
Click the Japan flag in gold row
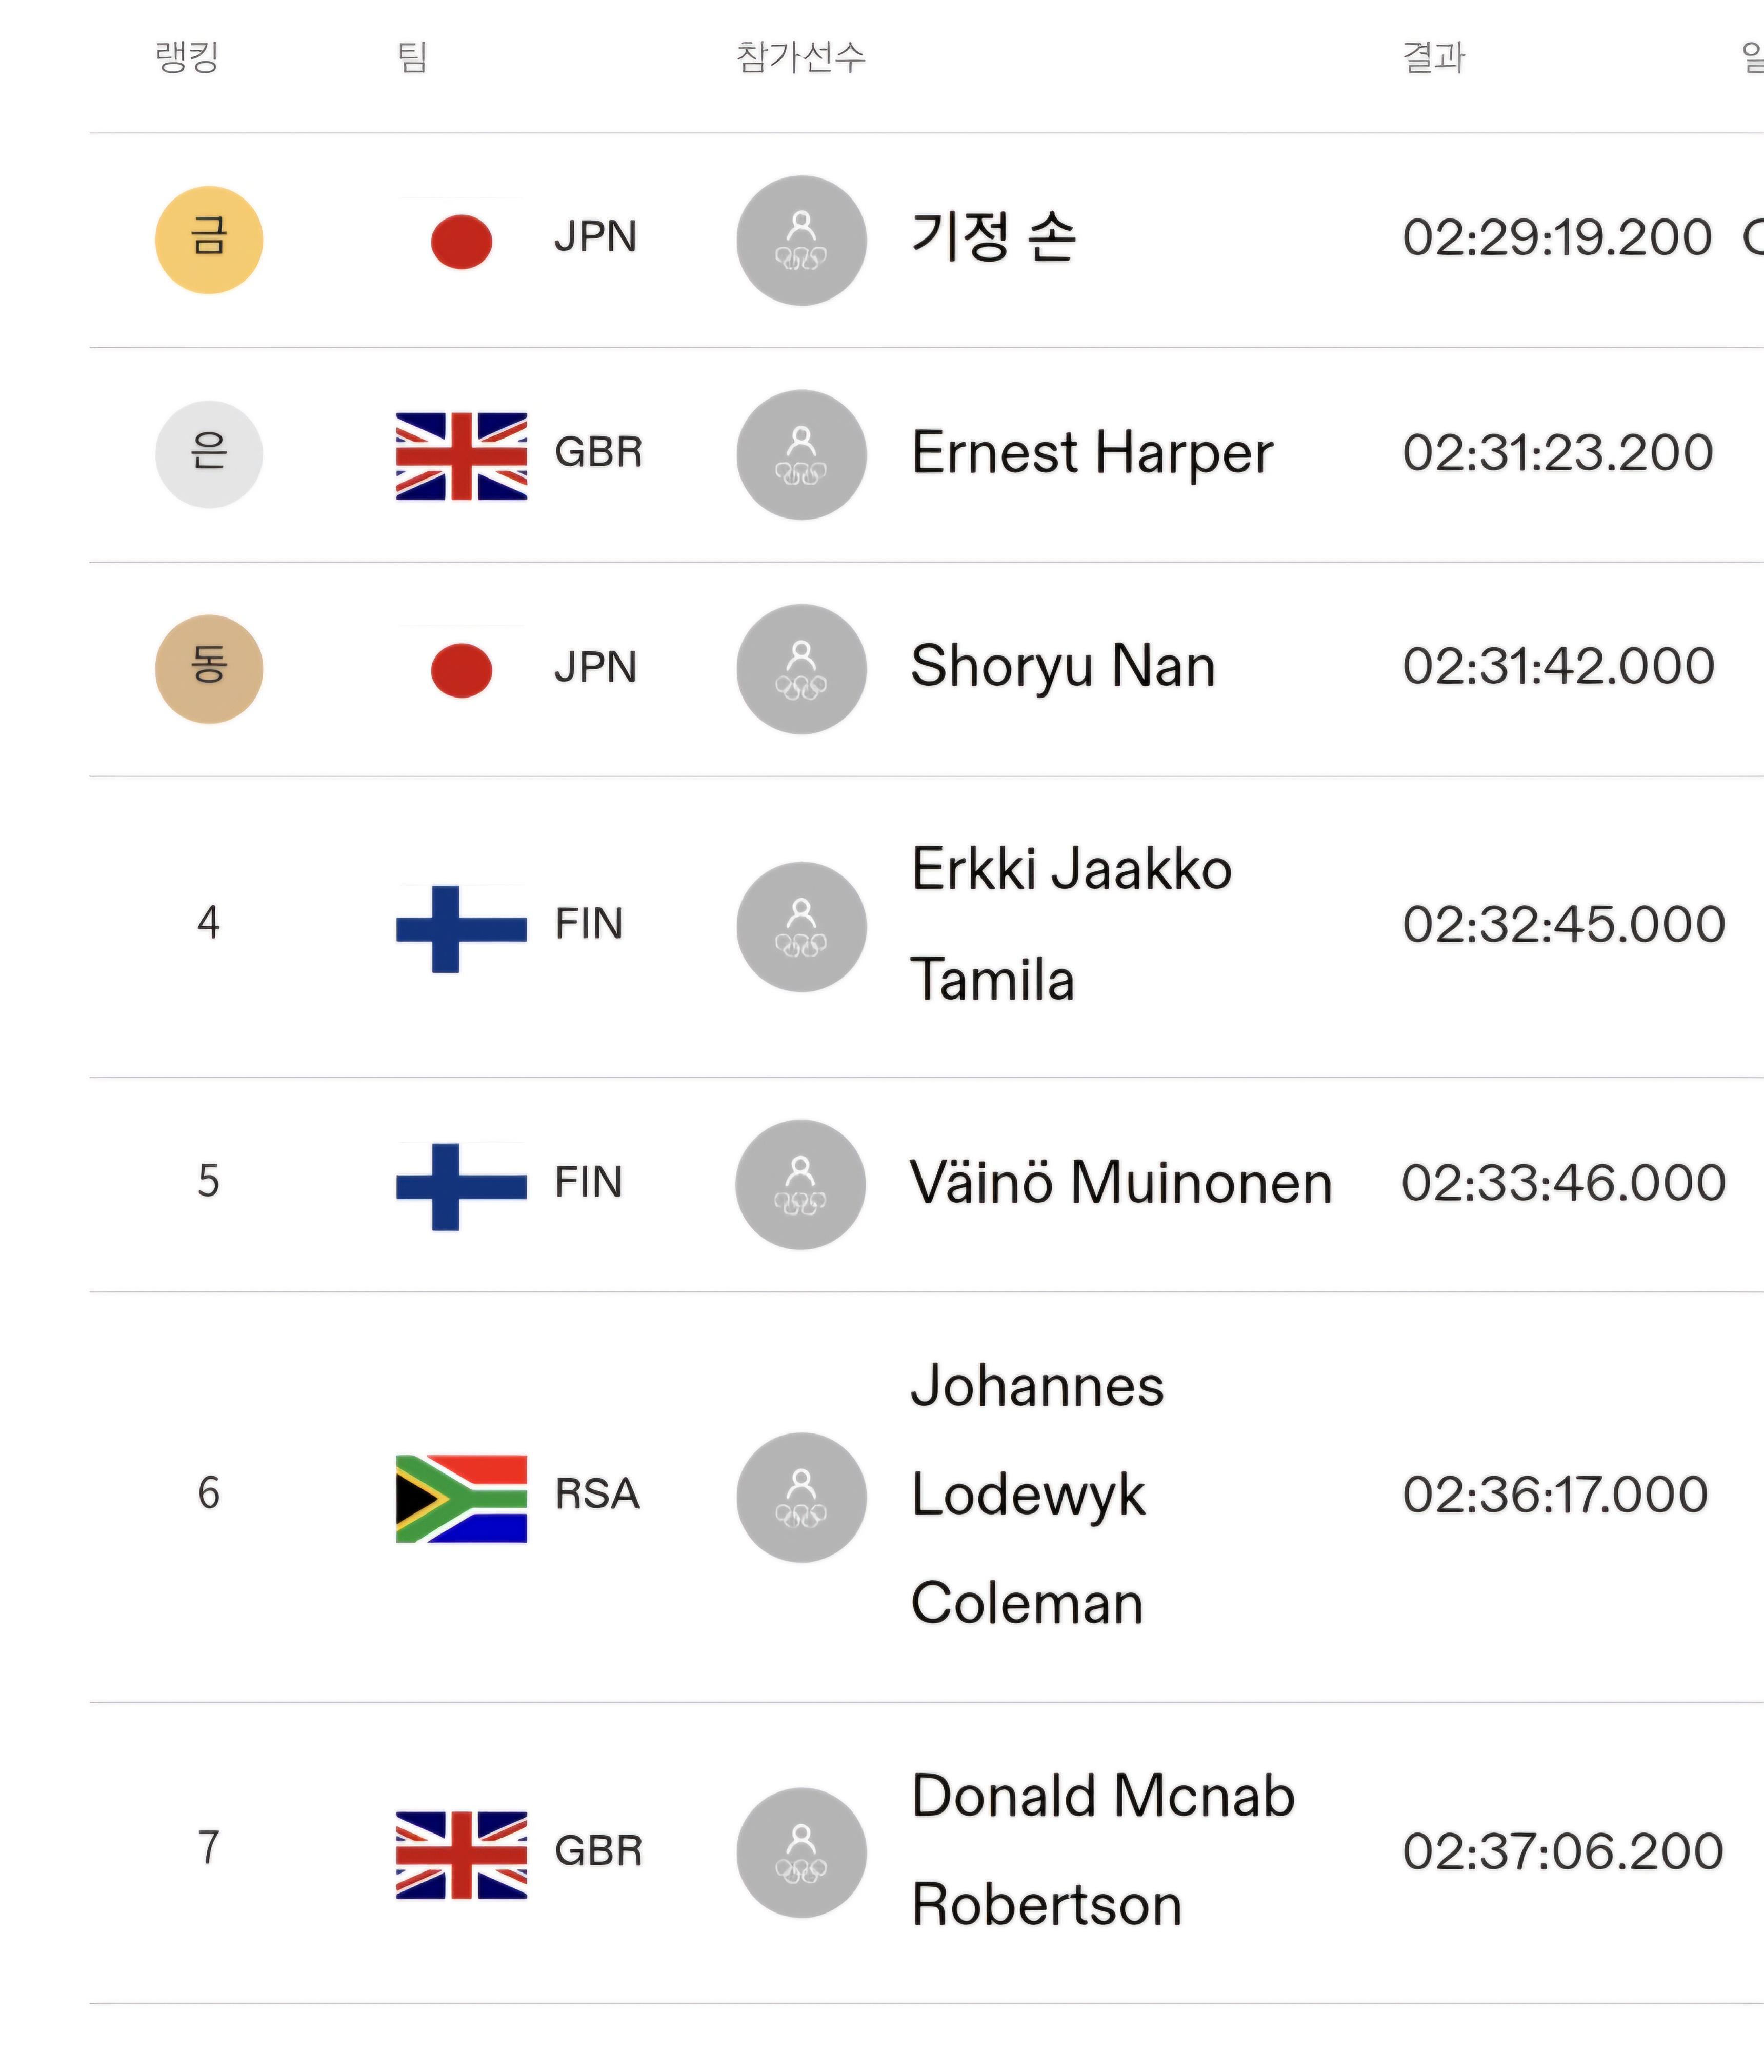point(461,241)
